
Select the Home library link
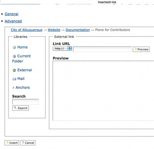22,47
